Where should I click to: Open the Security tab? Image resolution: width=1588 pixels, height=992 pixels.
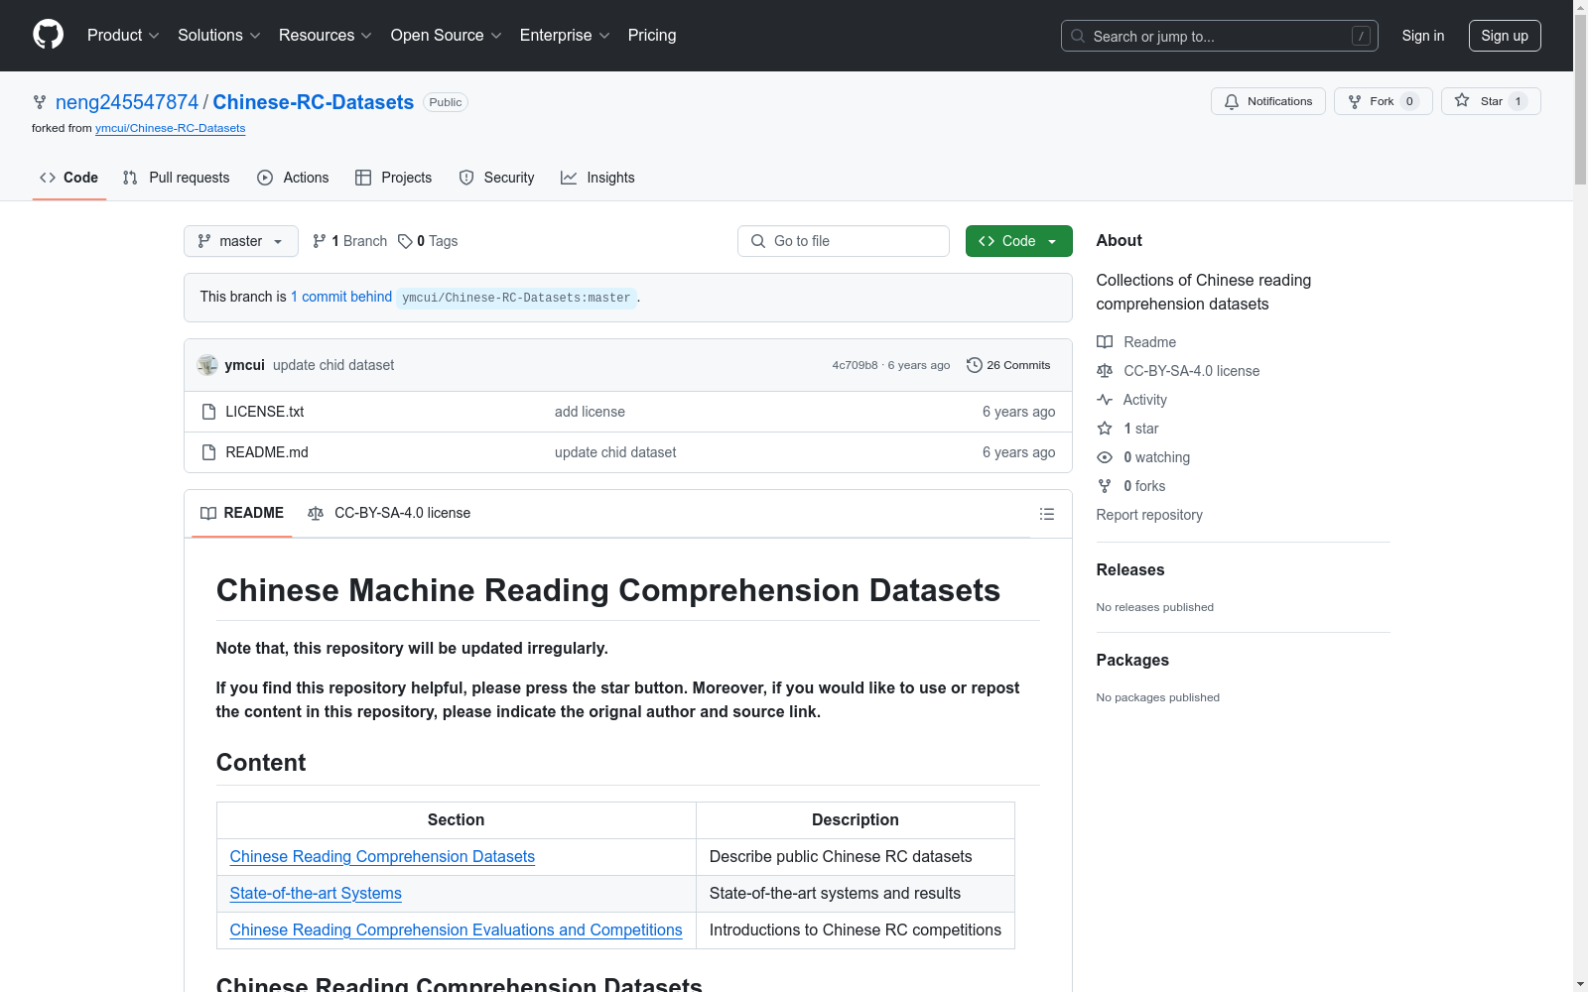click(x=496, y=178)
